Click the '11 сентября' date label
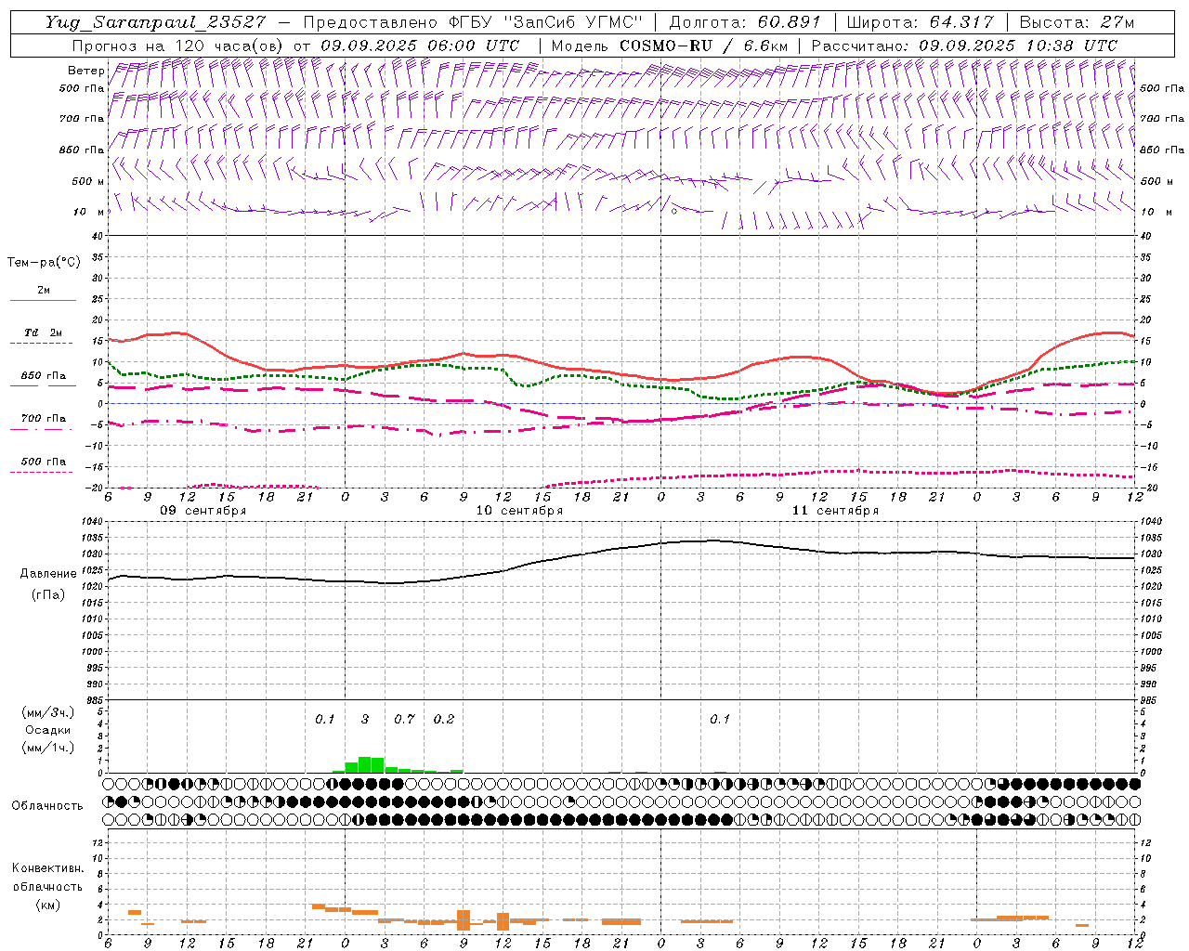 pos(835,511)
